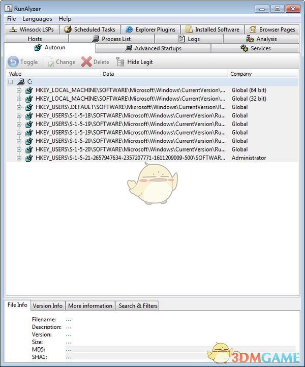Select the Administrator company cell
This screenshot has height=367, width=305.
click(x=249, y=158)
